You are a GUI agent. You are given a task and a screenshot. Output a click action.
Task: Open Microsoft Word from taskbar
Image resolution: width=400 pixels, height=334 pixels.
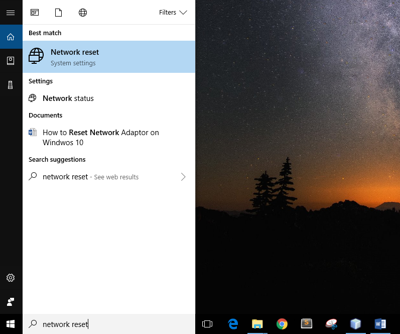click(380, 324)
